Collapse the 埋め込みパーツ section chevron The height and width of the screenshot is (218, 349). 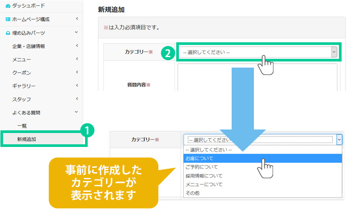point(76,32)
